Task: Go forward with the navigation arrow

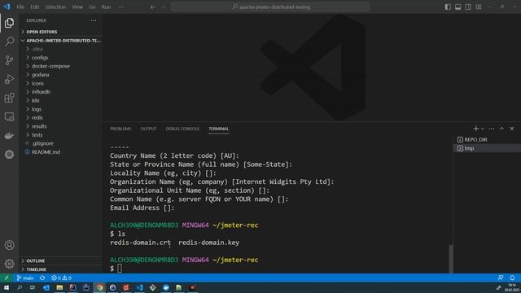Action: click(x=163, y=7)
